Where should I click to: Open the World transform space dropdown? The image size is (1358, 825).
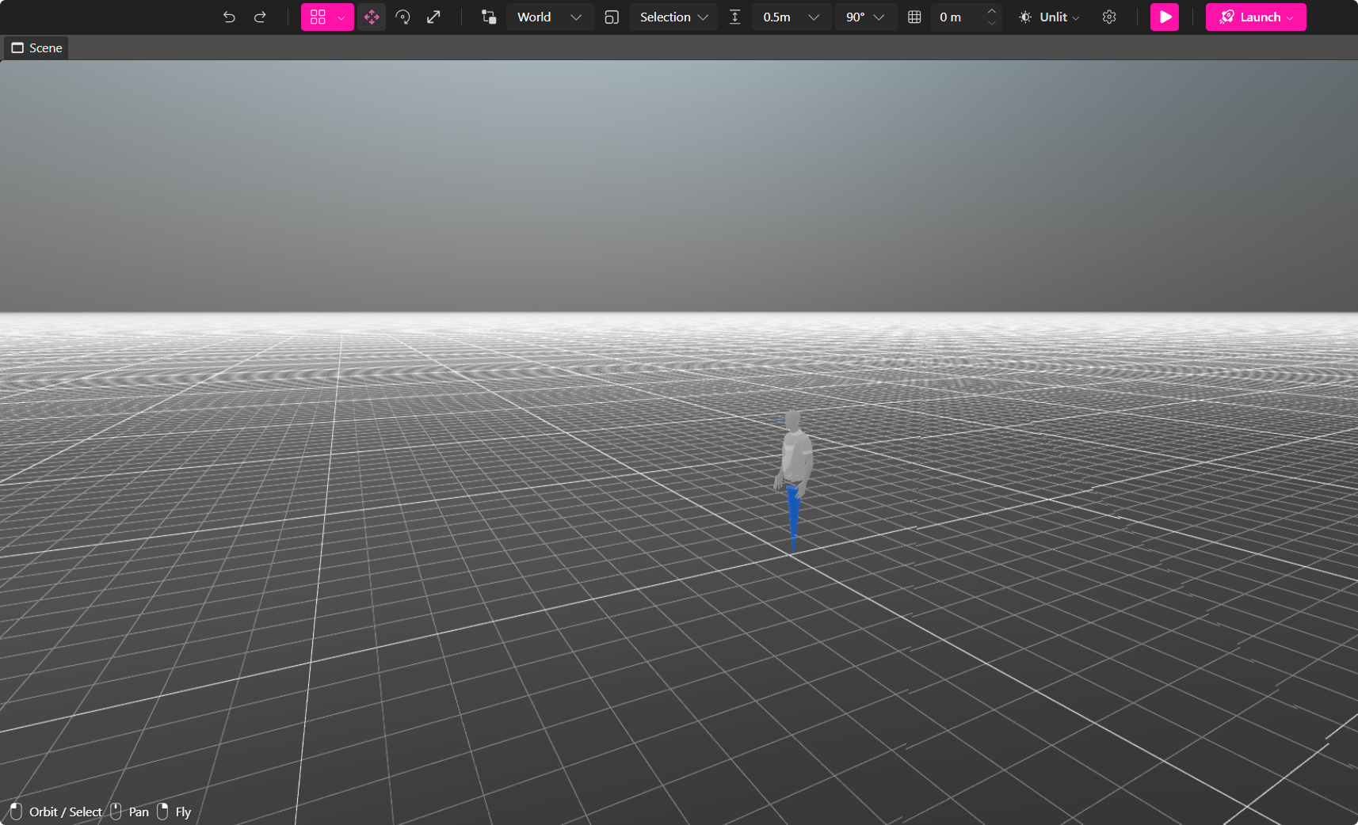pos(549,17)
